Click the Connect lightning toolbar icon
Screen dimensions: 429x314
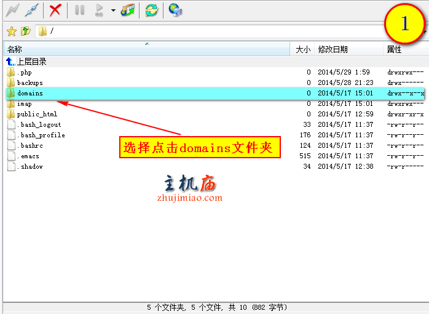click(x=12, y=10)
